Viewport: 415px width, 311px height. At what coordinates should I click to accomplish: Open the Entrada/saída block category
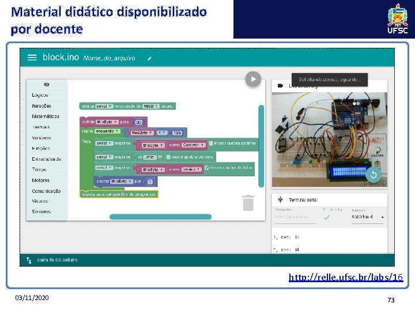(47, 159)
